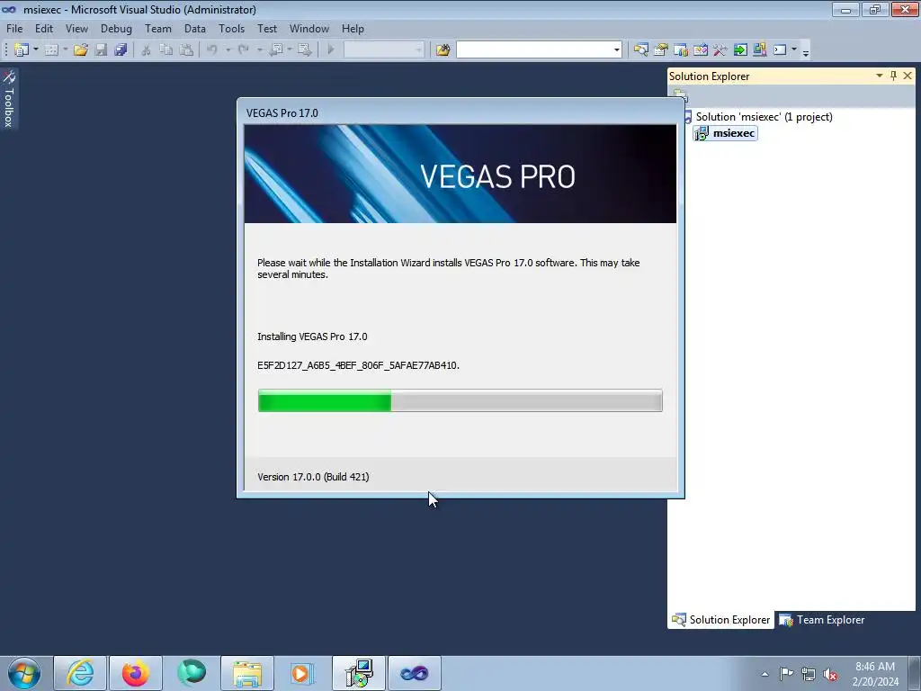Viewport: 921px width, 691px height.
Task: Switch to the Solution Explorer bottom tab
Action: pos(721,620)
